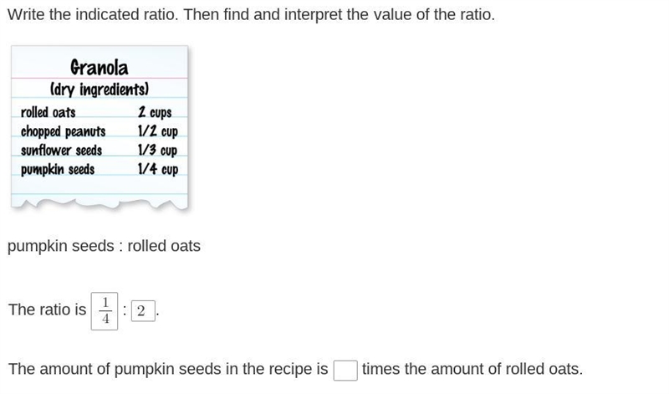Click the "(dry ingredients)" subtitle
Image resolution: width=669 pixels, height=394 pixels.
tap(100, 90)
